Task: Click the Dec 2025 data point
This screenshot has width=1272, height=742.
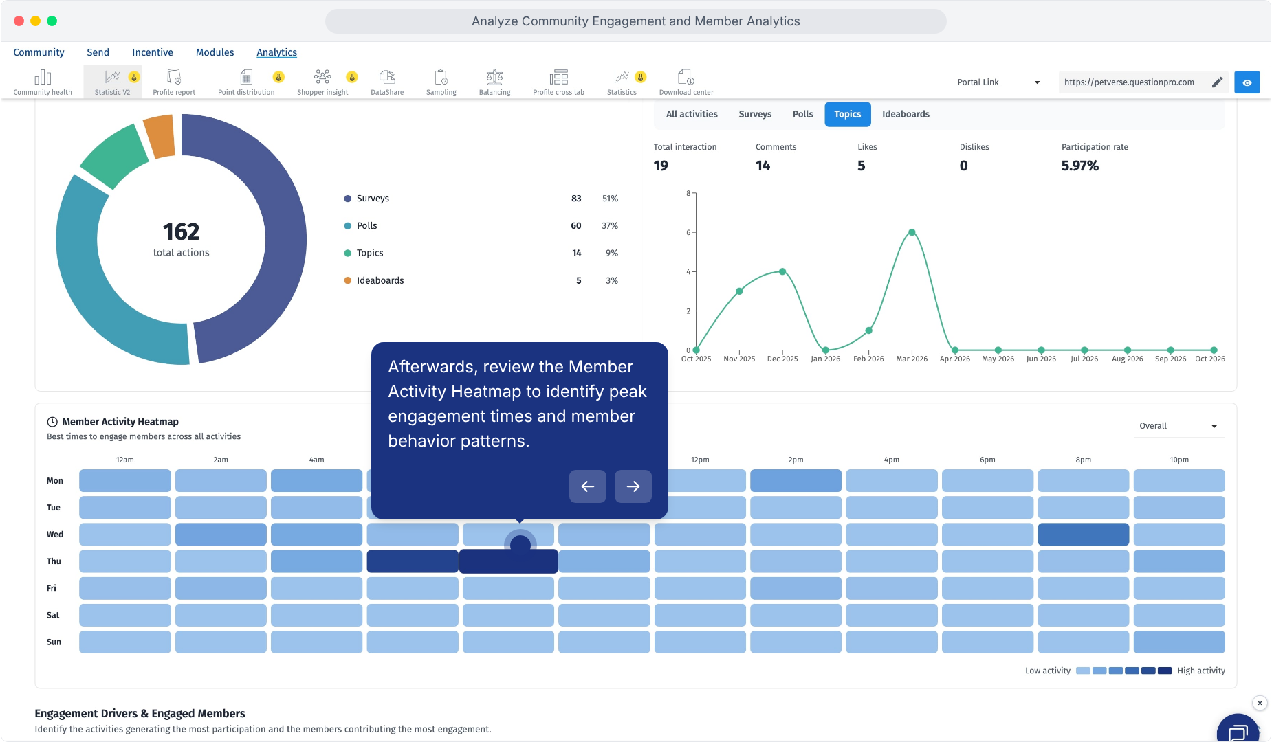Action: point(782,271)
